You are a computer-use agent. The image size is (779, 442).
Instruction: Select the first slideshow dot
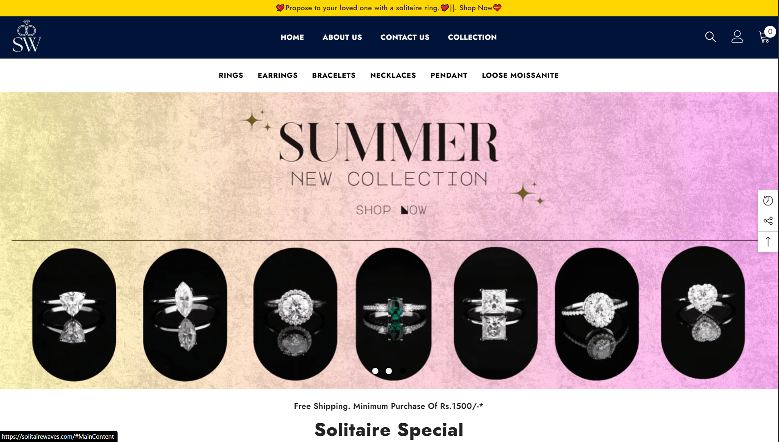pyautogui.click(x=375, y=371)
